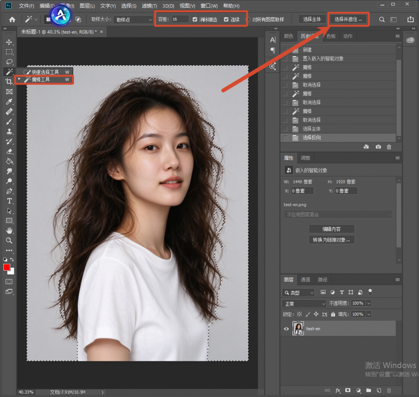
Task: Add layer style fx icon
Action: [x=338, y=390]
